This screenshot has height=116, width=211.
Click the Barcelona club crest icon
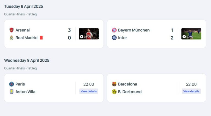coord(114,84)
